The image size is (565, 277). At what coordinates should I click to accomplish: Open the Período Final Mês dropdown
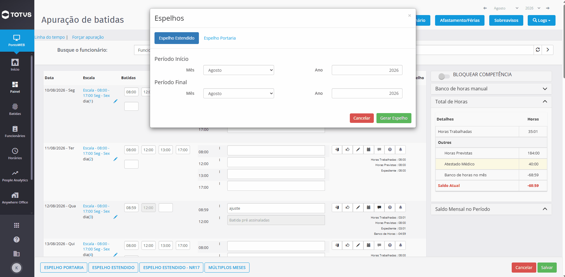coord(239,93)
